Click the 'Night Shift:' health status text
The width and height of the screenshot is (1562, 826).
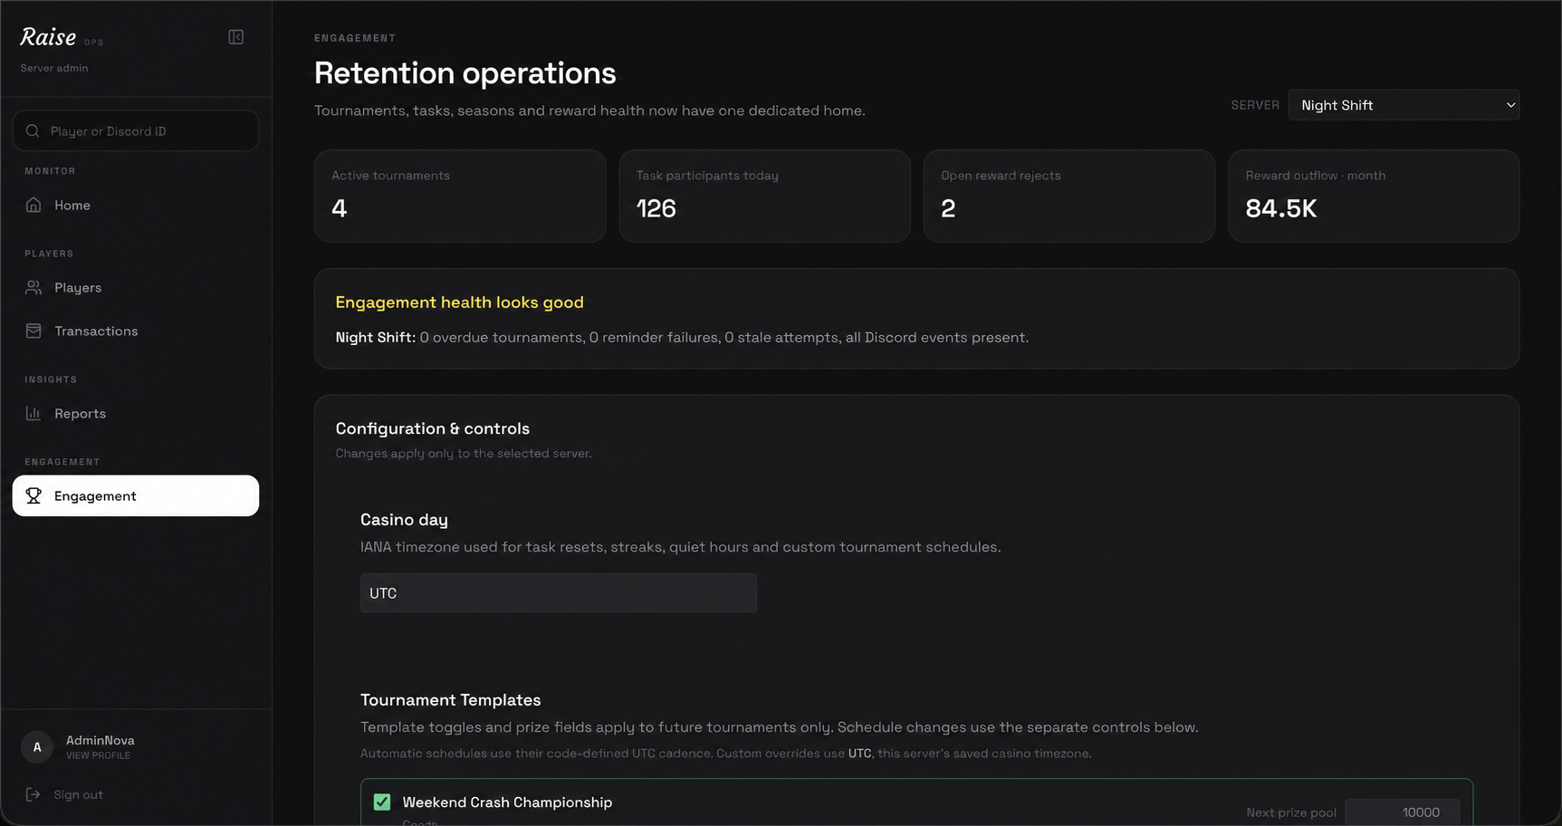[376, 337]
